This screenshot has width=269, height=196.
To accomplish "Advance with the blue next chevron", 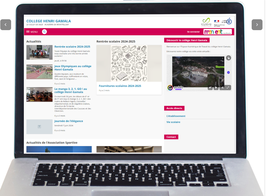I will pyautogui.click(x=228, y=72).
